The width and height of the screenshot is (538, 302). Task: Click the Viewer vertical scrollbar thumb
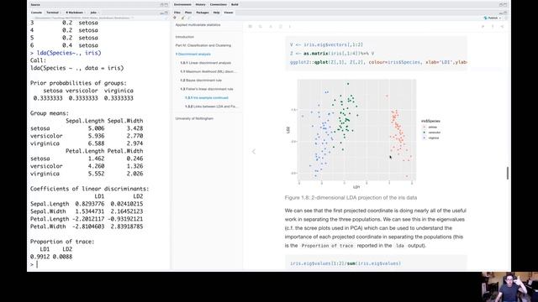tap(508, 173)
